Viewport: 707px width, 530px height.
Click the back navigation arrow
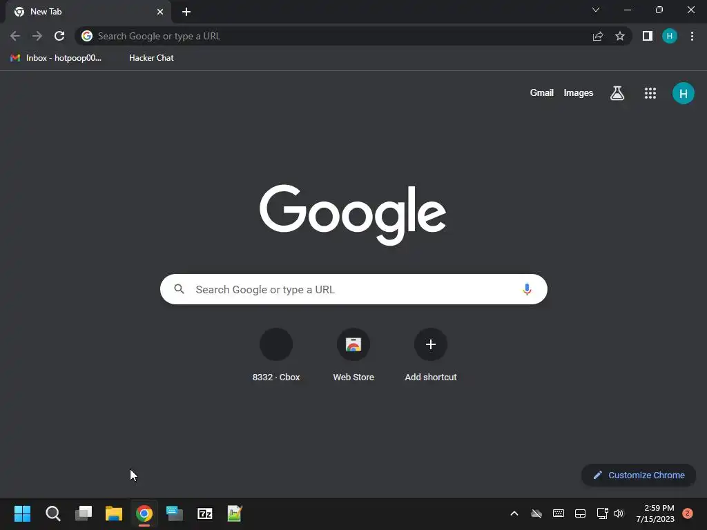pos(15,36)
